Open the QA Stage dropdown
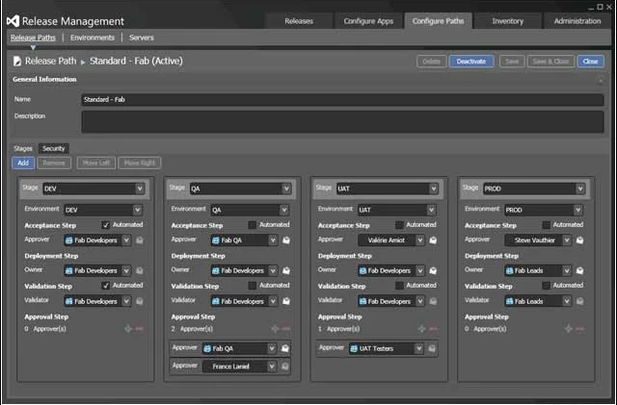 (286, 189)
